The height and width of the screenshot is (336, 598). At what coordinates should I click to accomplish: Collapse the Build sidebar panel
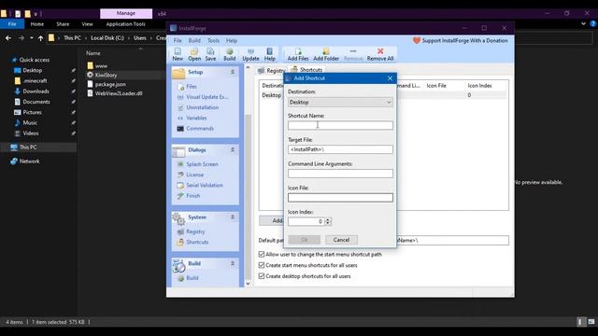[233, 263]
